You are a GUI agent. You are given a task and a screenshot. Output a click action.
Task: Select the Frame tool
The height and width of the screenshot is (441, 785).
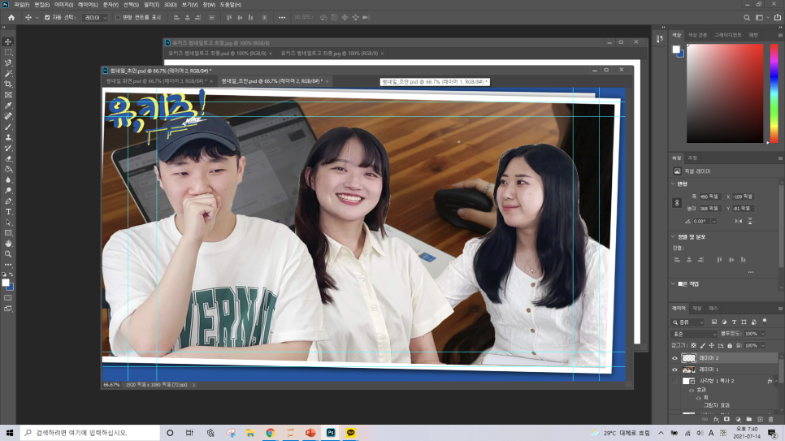[8, 94]
